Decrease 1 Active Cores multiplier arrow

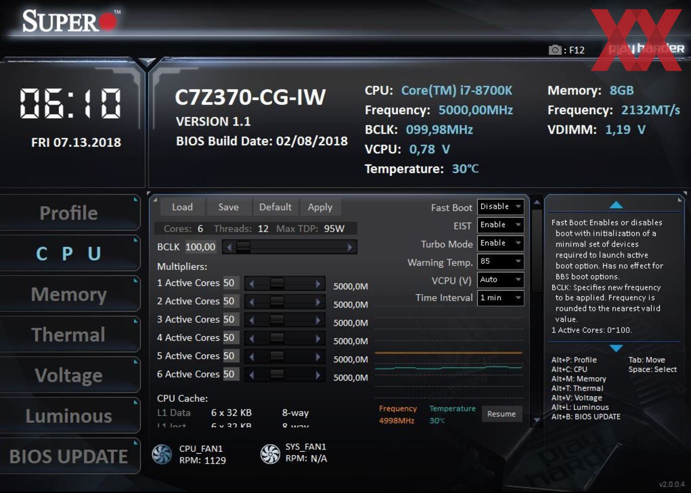252,284
